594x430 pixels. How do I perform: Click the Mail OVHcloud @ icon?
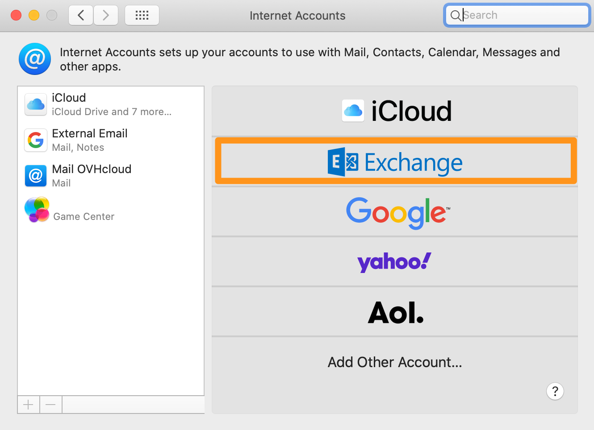tap(35, 176)
